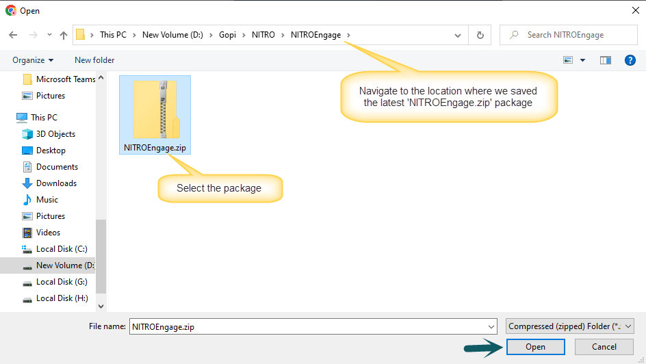Create a New folder
This screenshot has width=646, height=364.
94,60
